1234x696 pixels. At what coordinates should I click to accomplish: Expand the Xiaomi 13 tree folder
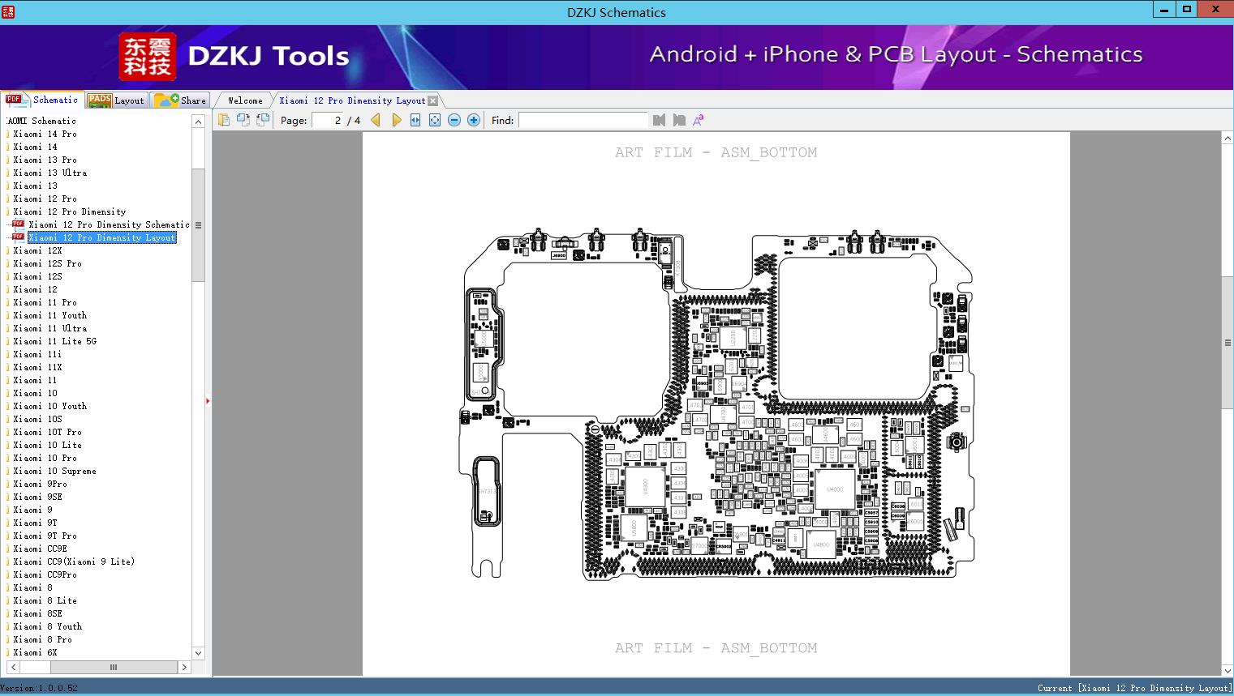[35, 186]
